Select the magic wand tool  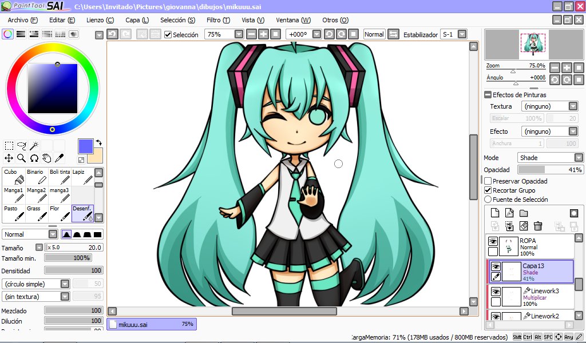pos(34,146)
